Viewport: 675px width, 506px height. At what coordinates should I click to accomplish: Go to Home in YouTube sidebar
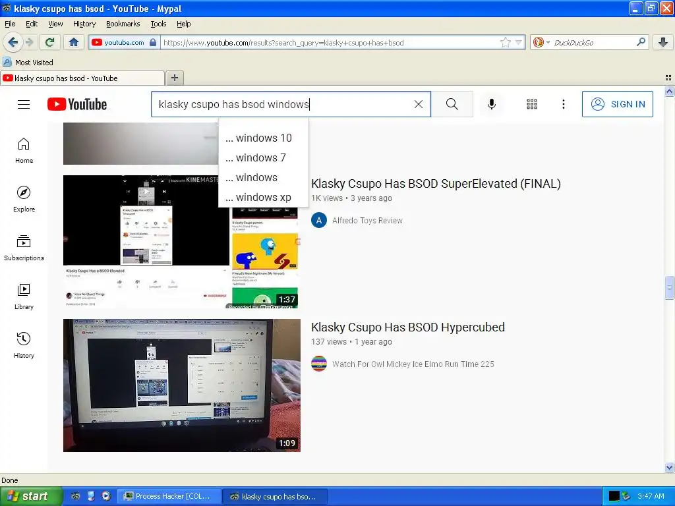pos(24,151)
